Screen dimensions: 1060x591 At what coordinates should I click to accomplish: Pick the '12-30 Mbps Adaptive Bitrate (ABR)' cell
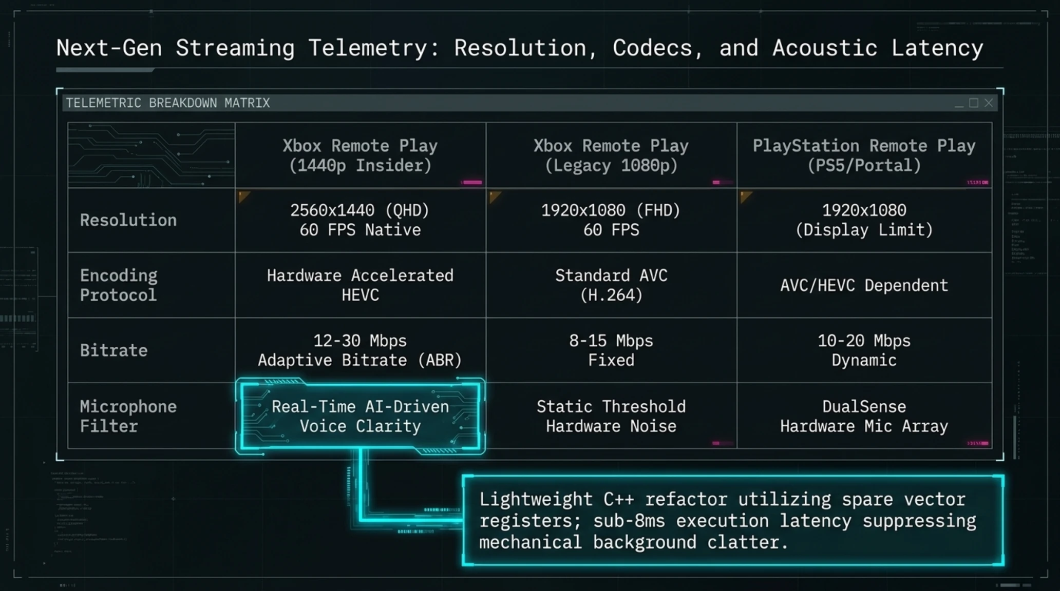click(x=361, y=350)
